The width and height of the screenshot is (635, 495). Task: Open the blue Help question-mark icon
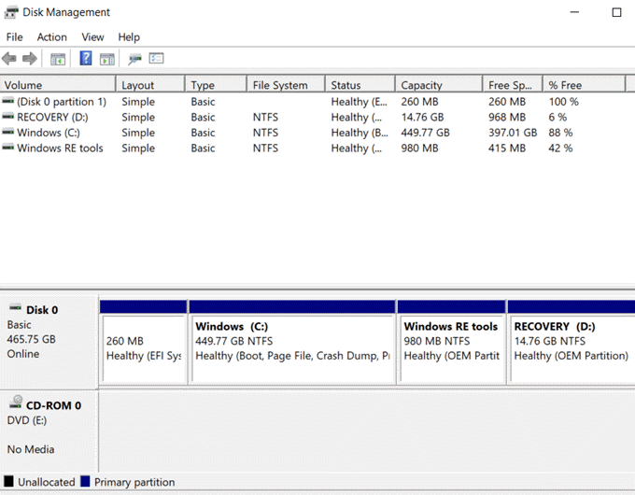click(x=86, y=58)
